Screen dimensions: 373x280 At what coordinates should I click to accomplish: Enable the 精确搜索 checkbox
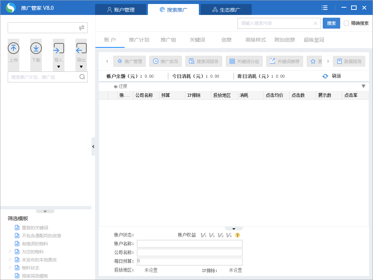(x=346, y=23)
